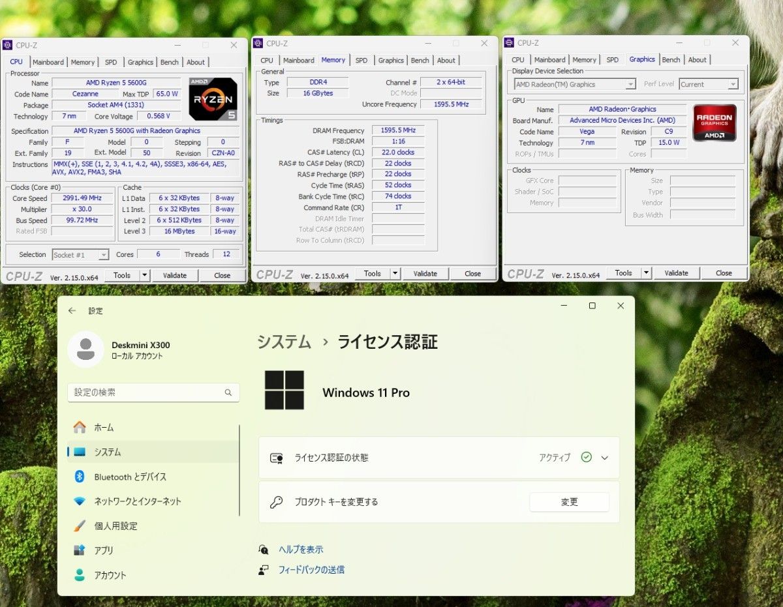Open the ヘルプを表示 link

pyautogui.click(x=301, y=550)
